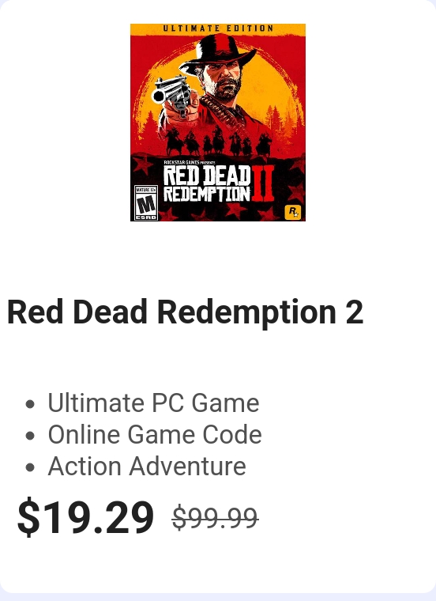Click the Rockstar Games logo on cover
Viewport: 436px width, 601px height.
293,213
